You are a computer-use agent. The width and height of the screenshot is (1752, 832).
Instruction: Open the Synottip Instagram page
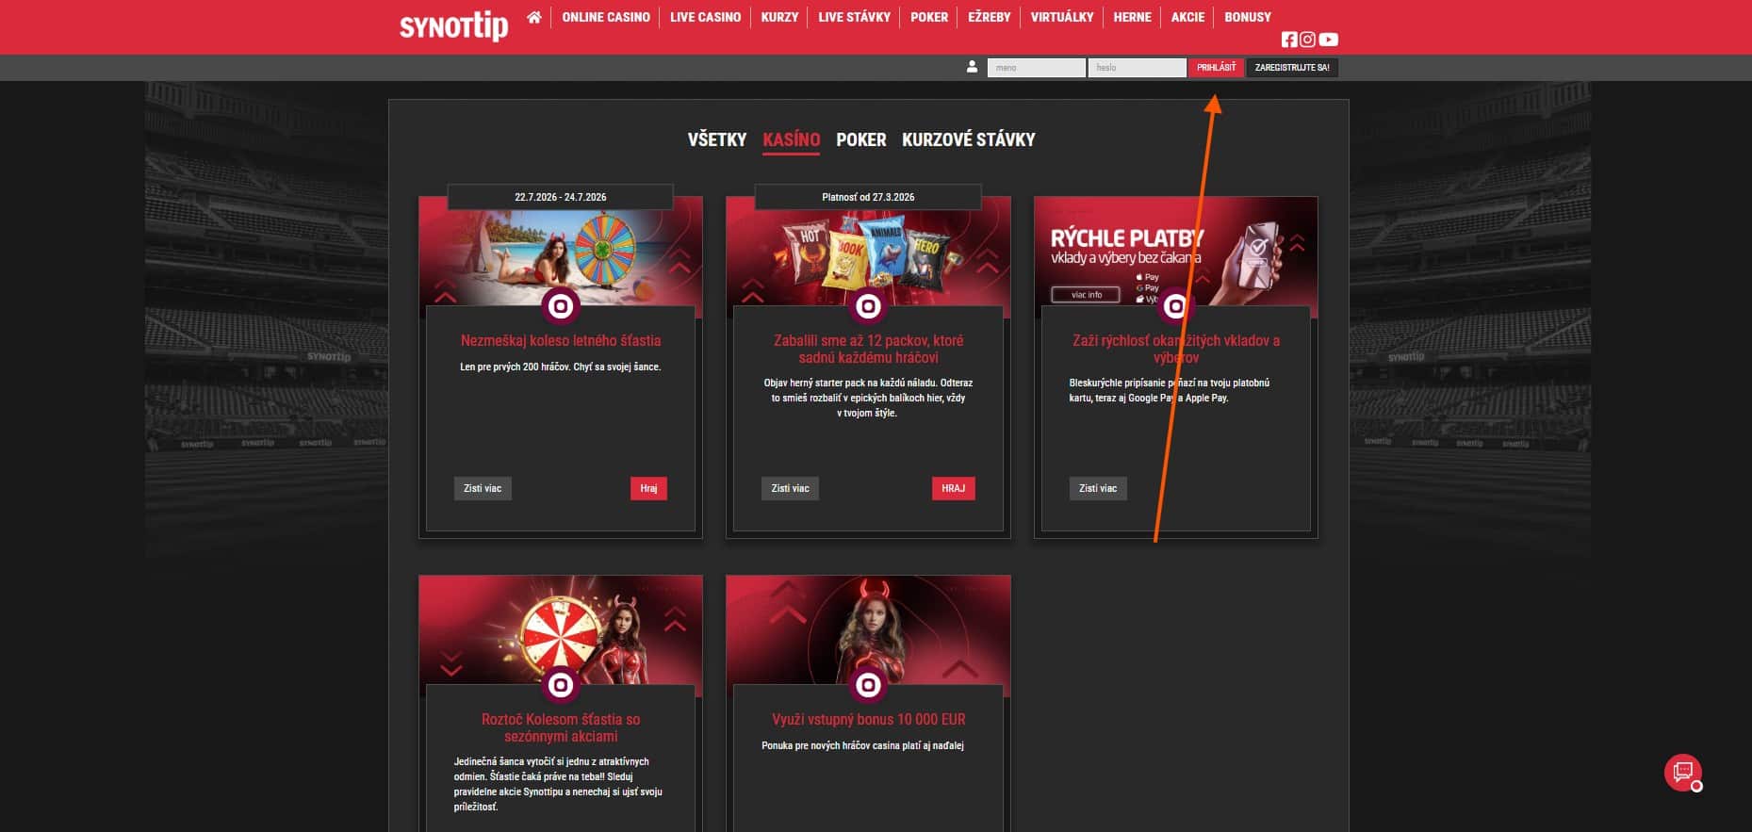[1307, 40]
